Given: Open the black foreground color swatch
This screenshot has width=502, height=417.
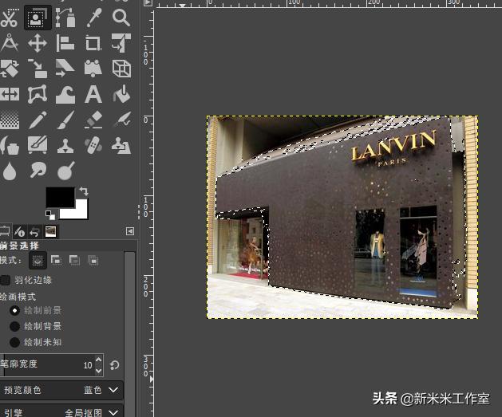Looking at the screenshot, I should pos(60,197).
